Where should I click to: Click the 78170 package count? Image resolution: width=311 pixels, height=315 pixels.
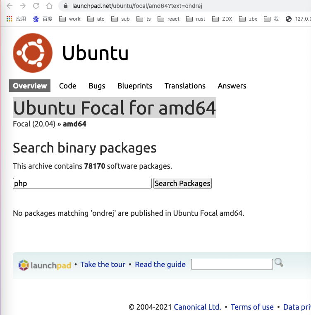point(95,166)
